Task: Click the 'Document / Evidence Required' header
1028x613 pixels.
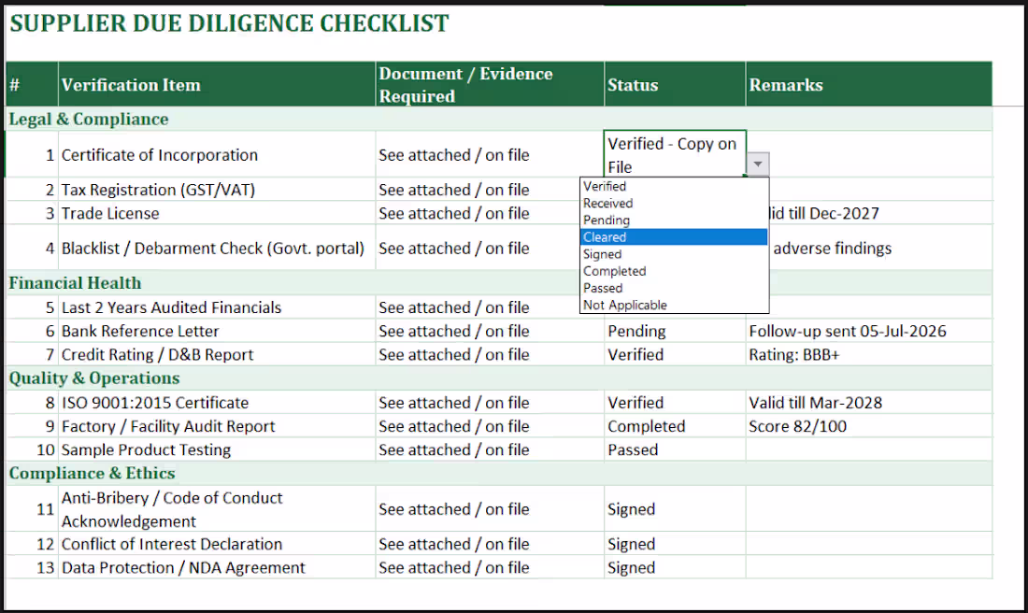Action: pyautogui.click(x=490, y=85)
